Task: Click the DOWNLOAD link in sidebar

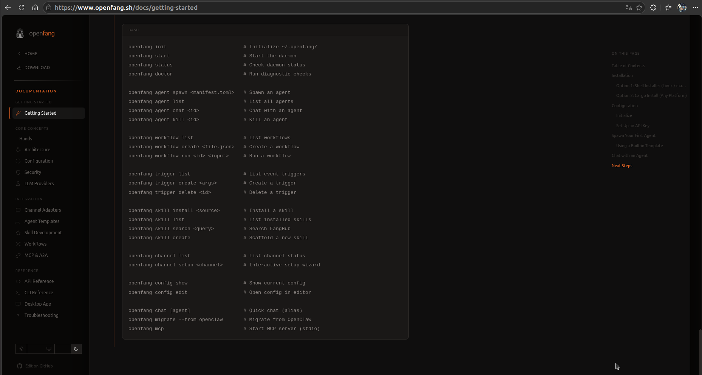Action: point(37,68)
